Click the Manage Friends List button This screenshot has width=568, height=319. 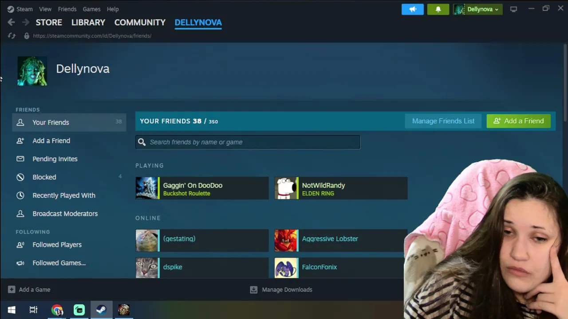443,121
